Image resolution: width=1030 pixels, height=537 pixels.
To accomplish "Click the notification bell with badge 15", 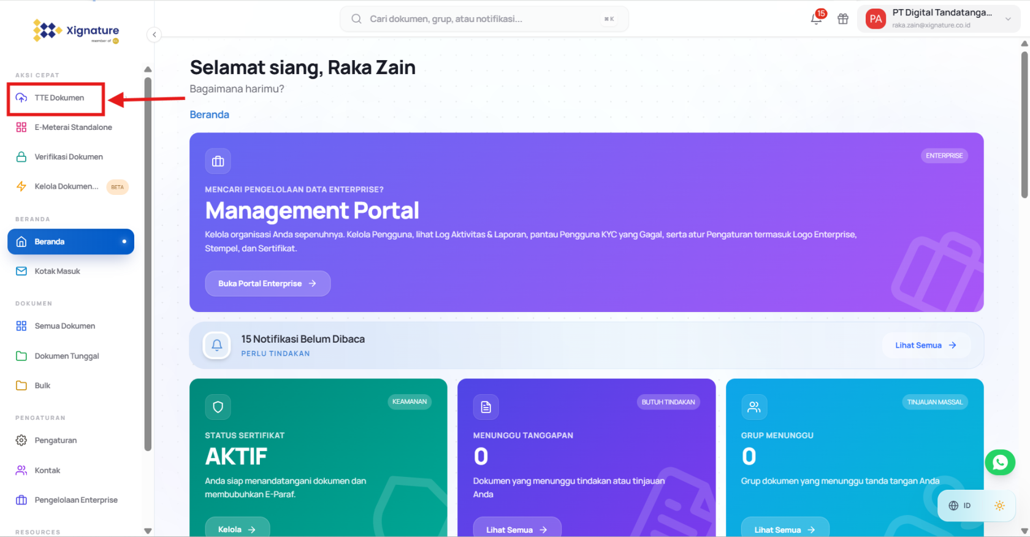I will click(x=817, y=18).
